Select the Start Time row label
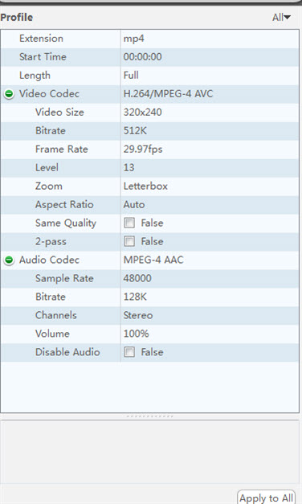This screenshot has width=302, height=504. (x=43, y=57)
